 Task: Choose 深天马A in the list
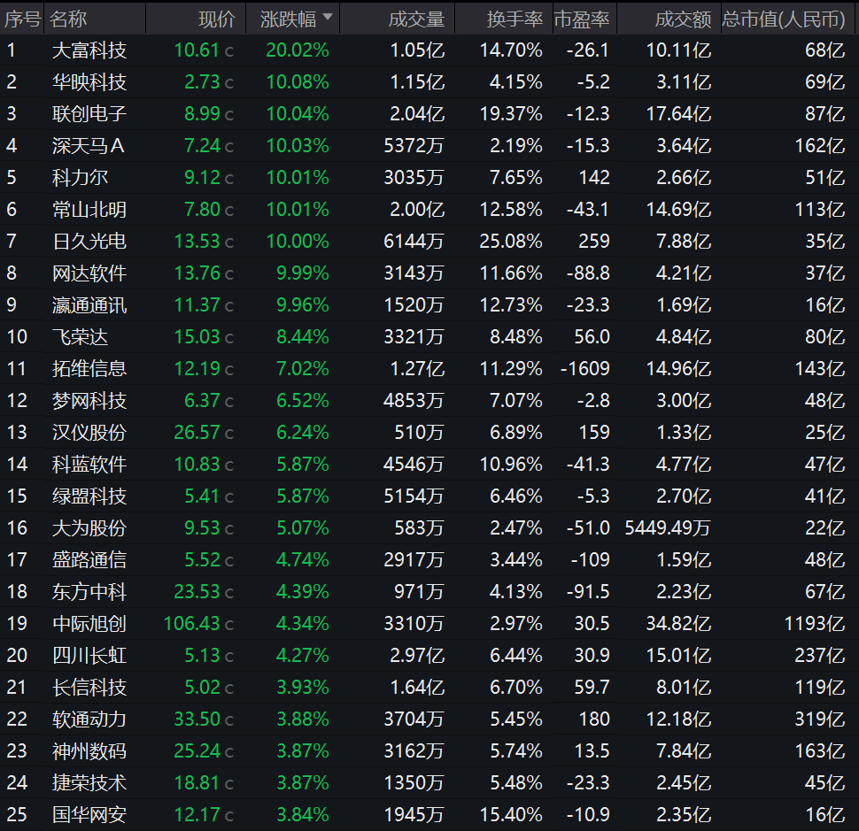pos(89,146)
